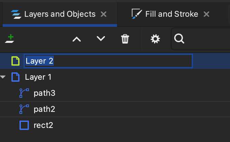Screen dimensions: 230x142
Task: Close the Fill and Stroke tab
Action: (x=207, y=14)
